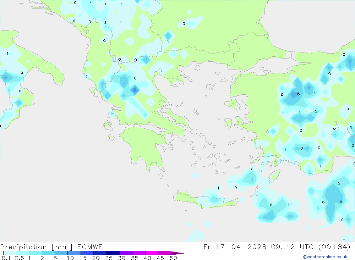
Task: Click the '10' legend scale label
Action: 70,258
